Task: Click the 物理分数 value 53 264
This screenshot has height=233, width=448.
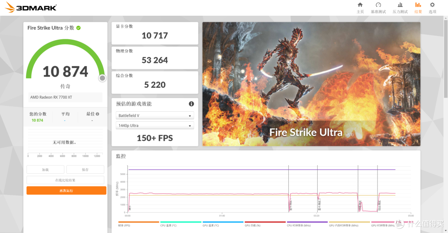Action: [155, 60]
